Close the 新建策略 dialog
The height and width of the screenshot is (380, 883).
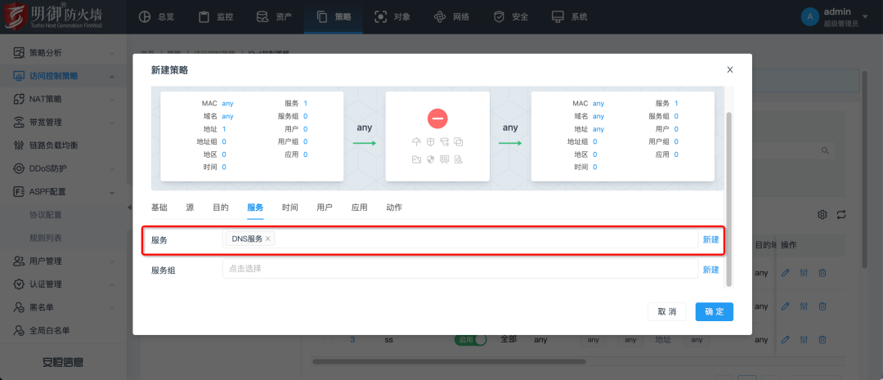[x=730, y=70]
